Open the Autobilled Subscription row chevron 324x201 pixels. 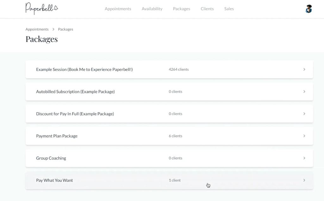(304, 91)
